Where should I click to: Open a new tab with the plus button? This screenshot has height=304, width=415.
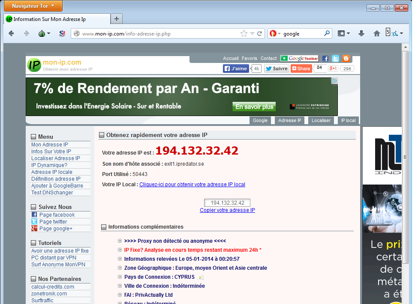[117, 19]
